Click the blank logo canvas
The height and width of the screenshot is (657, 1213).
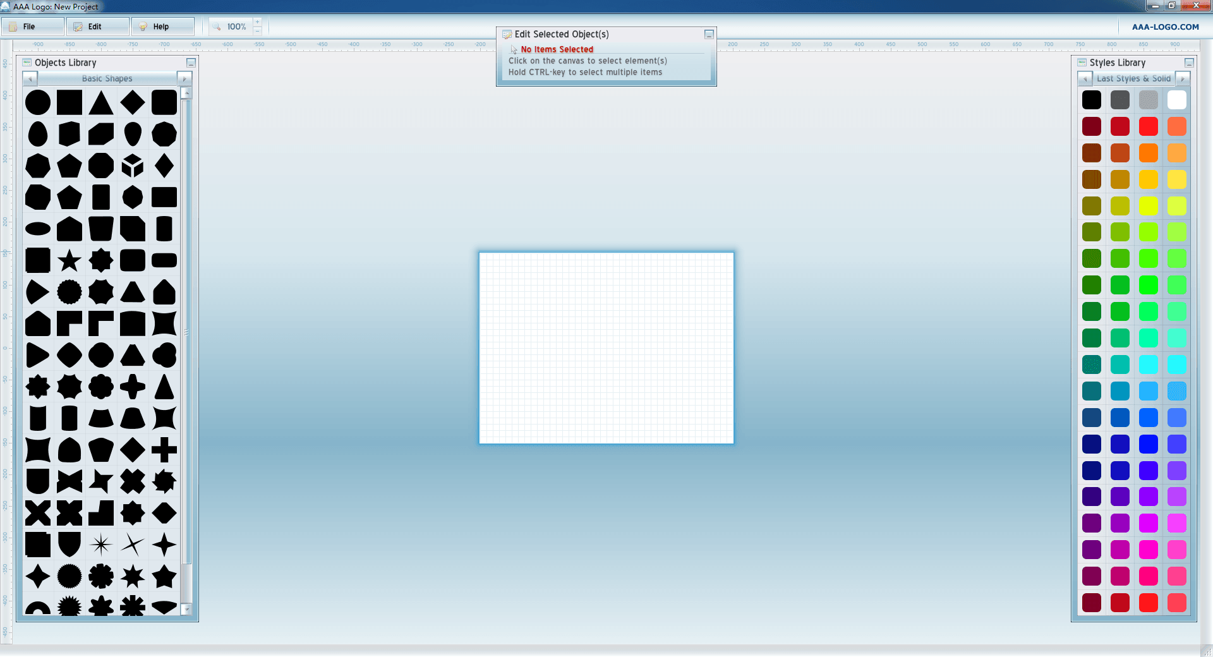click(606, 348)
